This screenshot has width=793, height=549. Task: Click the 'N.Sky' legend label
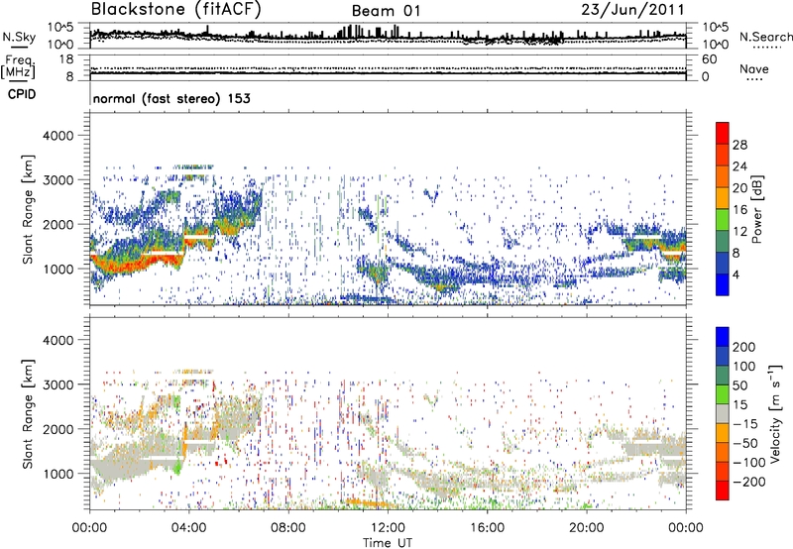pos(19,37)
